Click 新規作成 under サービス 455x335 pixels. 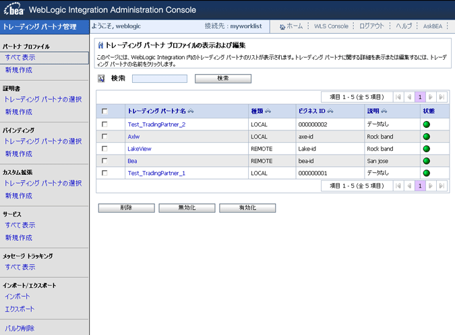(19, 237)
